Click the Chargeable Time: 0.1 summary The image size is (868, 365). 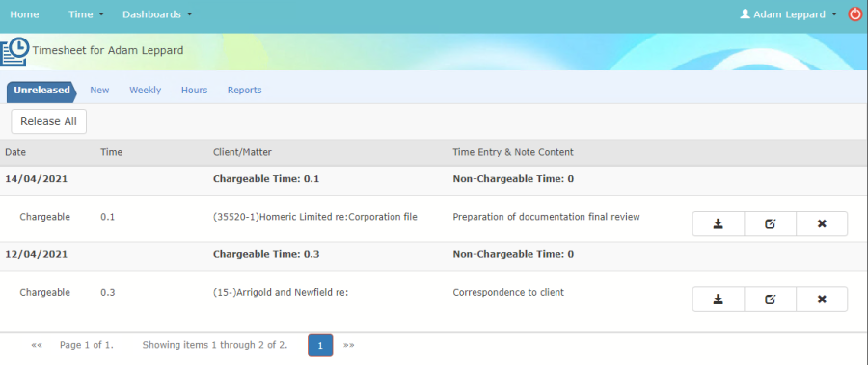pyautogui.click(x=266, y=180)
